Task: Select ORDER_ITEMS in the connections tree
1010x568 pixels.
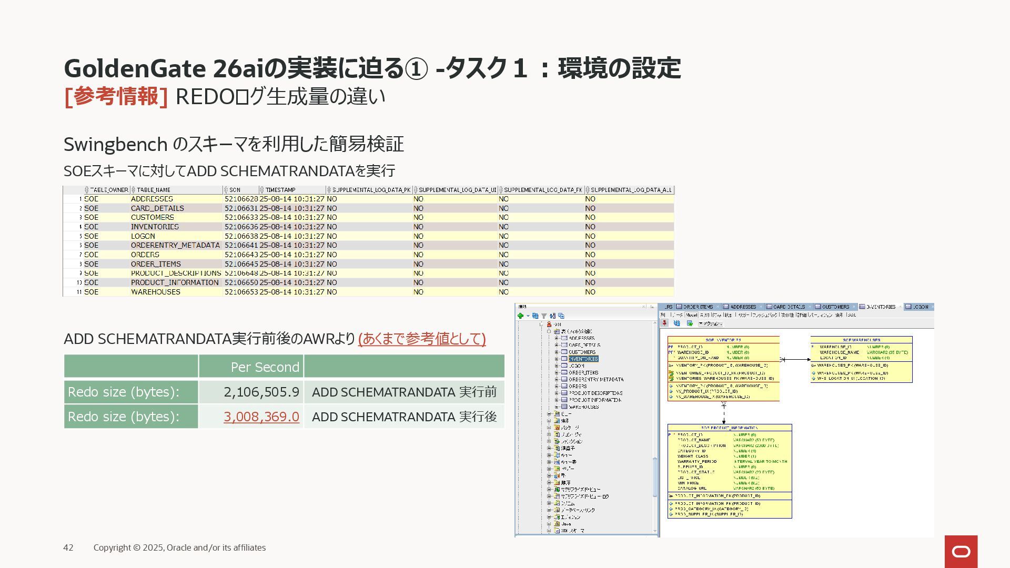Action: (x=583, y=373)
